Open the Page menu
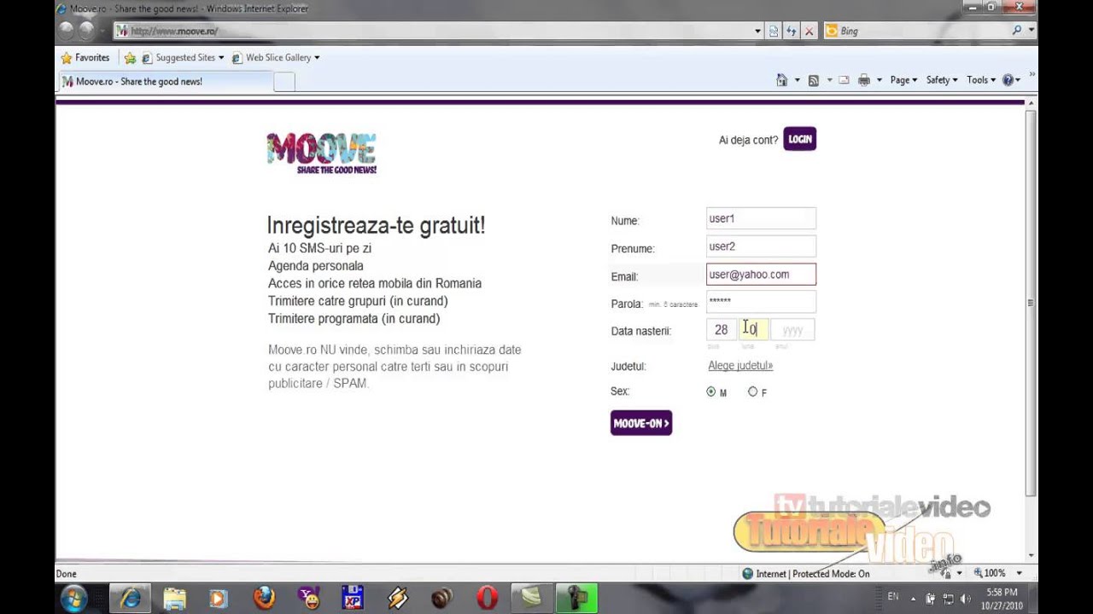This screenshot has height=614, width=1093. click(903, 80)
